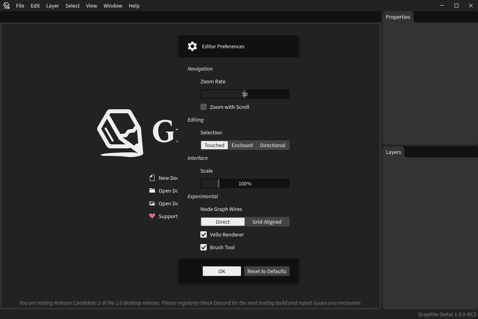This screenshot has width=478, height=319.
Task: Click the large Graphite pencil logo
Action: tap(119, 132)
